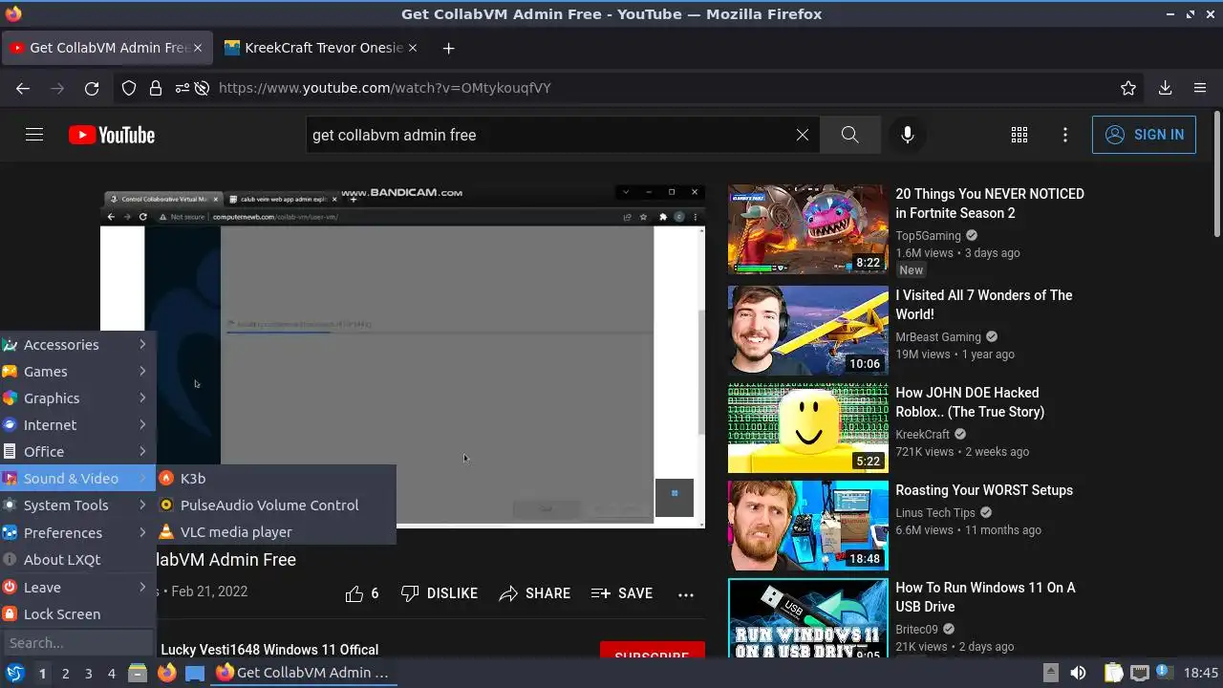The height and width of the screenshot is (688, 1223).
Task: Bookmark this page with star
Action: point(1128,88)
